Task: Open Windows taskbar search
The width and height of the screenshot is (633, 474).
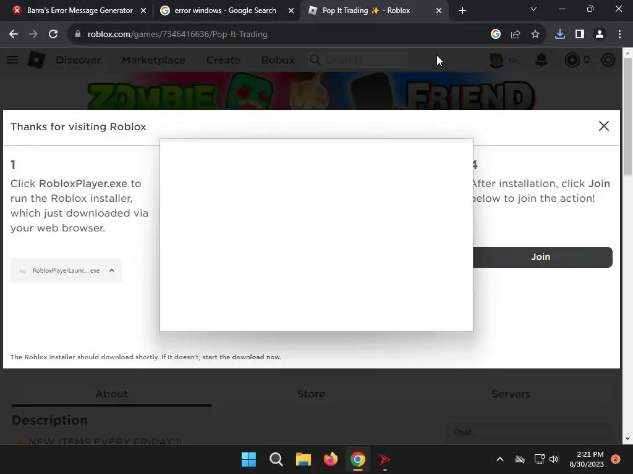Action: point(276,459)
